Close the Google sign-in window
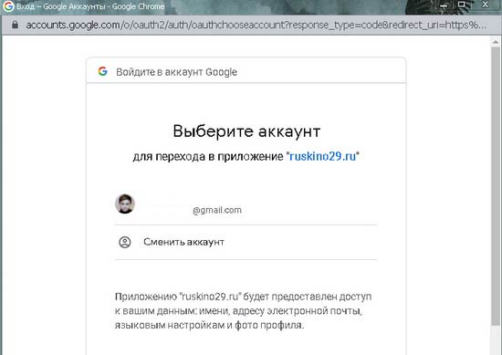502x355 pixels. point(486,5)
